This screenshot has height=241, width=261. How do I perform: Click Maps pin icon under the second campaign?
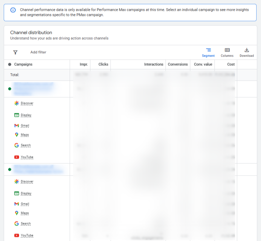(x=16, y=213)
